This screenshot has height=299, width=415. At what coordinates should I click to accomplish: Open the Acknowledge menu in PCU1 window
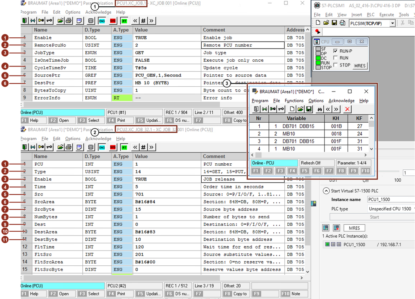(x=98, y=12)
